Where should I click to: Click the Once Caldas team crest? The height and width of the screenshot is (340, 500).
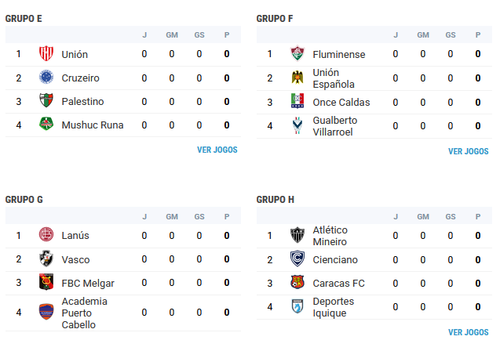pyautogui.click(x=297, y=102)
